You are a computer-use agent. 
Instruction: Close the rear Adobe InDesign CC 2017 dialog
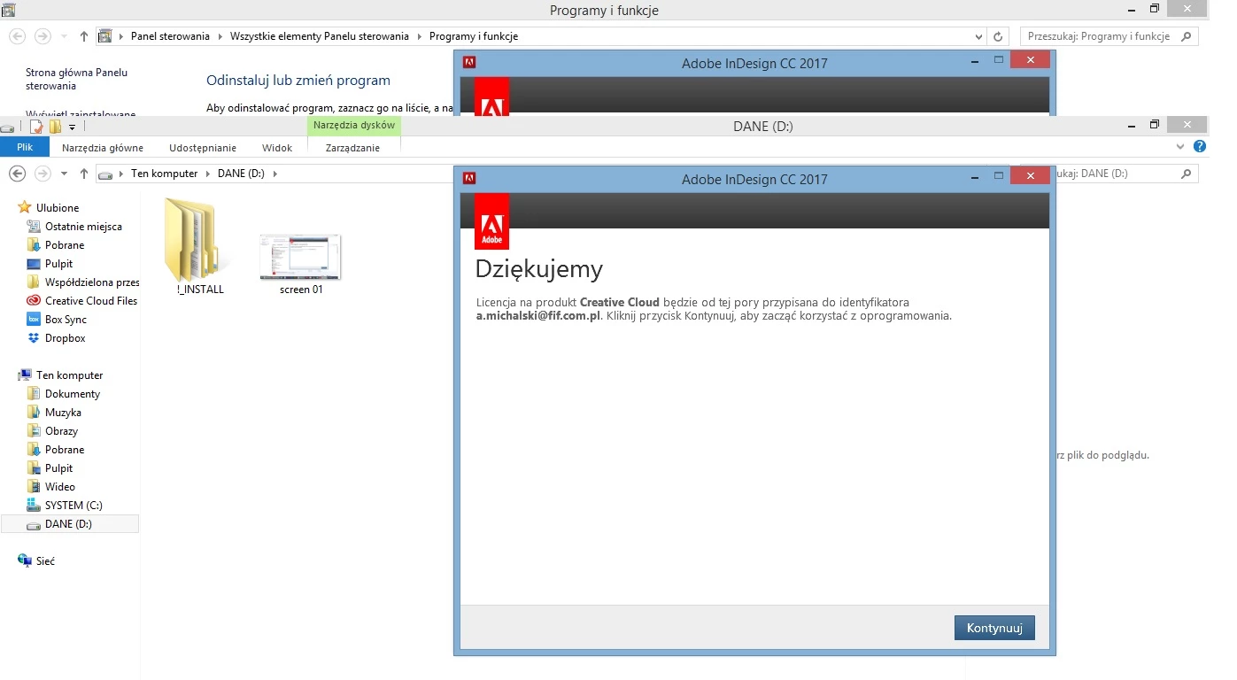tap(1030, 59)
